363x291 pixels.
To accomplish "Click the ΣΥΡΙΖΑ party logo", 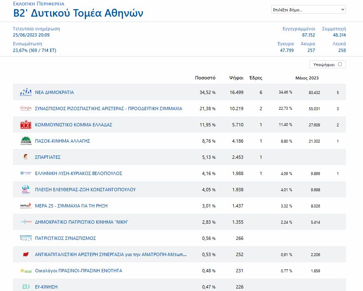I will click(x=26, y=109).
